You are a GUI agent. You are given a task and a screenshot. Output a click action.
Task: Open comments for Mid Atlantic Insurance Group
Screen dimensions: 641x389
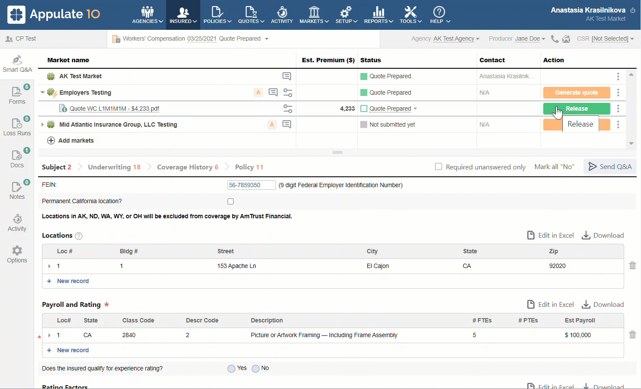click(x=287, y=124)
